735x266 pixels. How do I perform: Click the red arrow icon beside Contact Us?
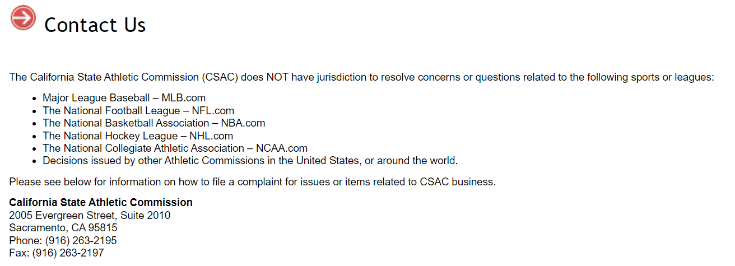(23, 18)
